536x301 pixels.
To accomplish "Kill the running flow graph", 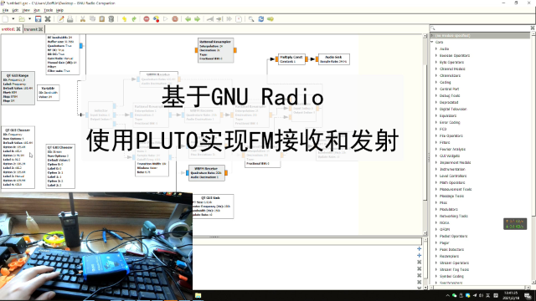I will (175, 19).
